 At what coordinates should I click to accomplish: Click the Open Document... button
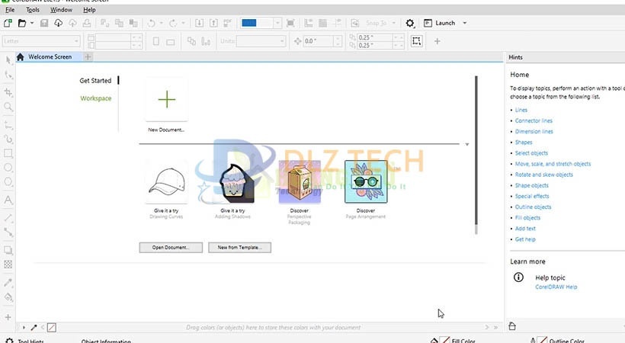(x=171, y=247)
